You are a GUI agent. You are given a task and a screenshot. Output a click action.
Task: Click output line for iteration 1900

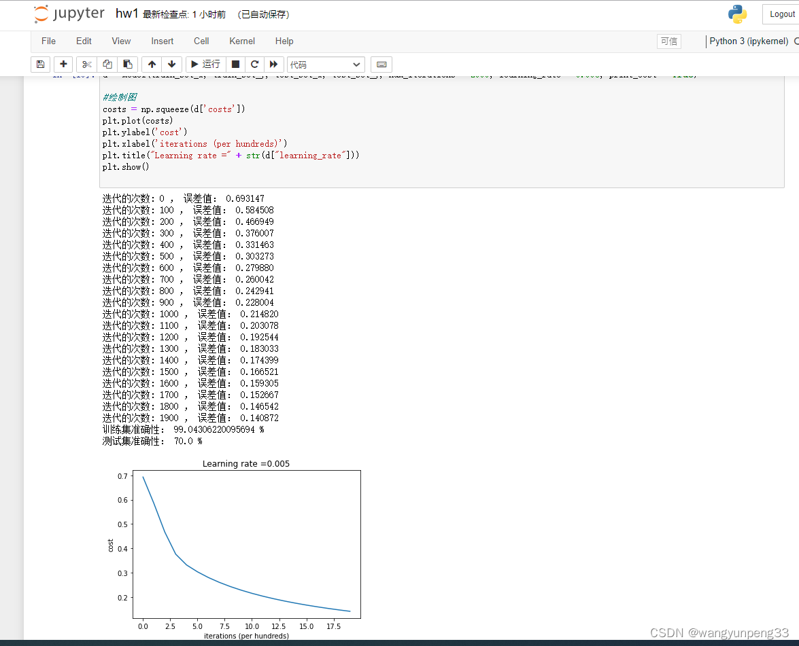[x=190, y=418]
